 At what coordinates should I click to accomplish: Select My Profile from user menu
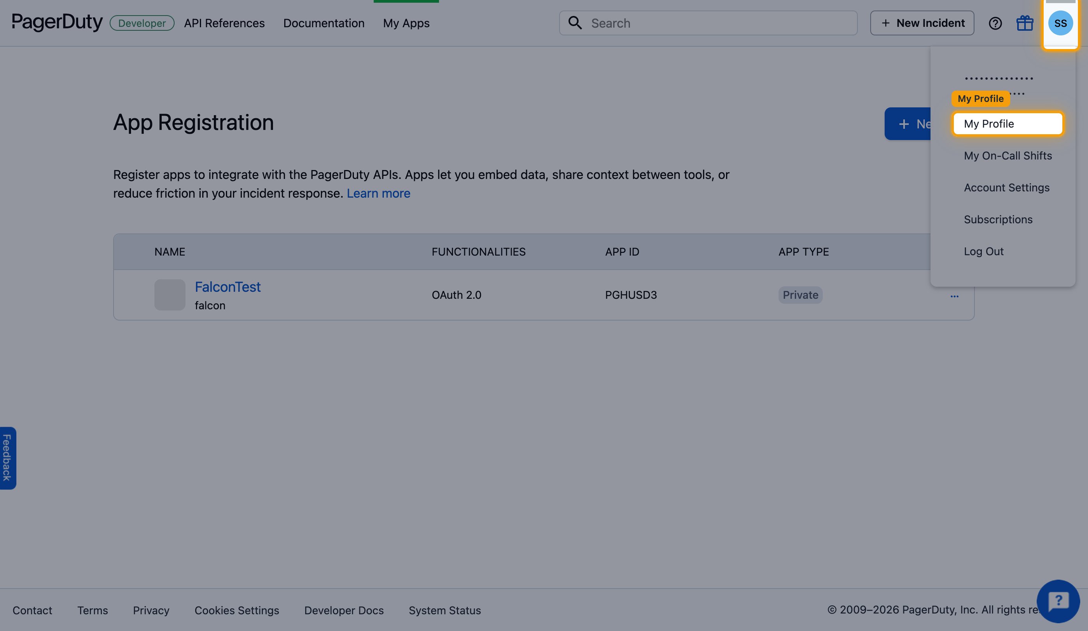tap(1008, 124)
